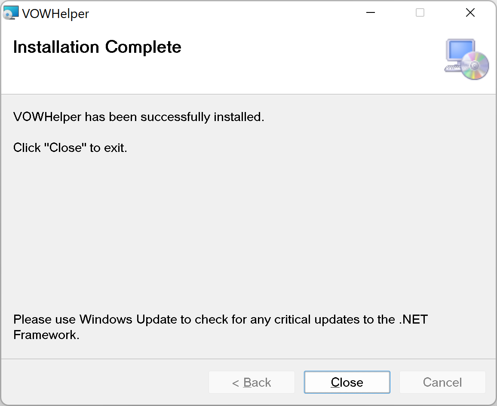Click the empty title bar area beside the title
Screen dimensions: 497x406
coord(224,13)
